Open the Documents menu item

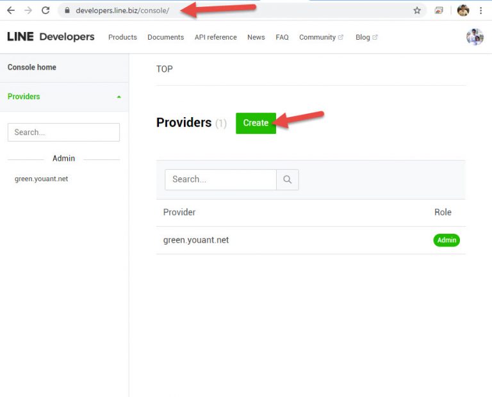pos(166,37)
